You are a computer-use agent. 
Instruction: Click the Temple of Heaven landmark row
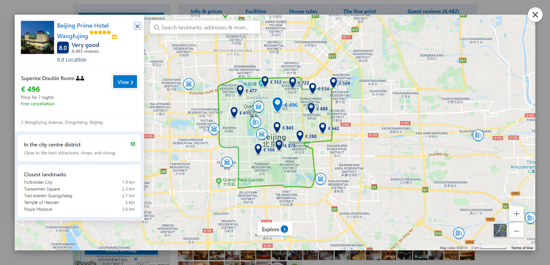(x=79, y=202)
